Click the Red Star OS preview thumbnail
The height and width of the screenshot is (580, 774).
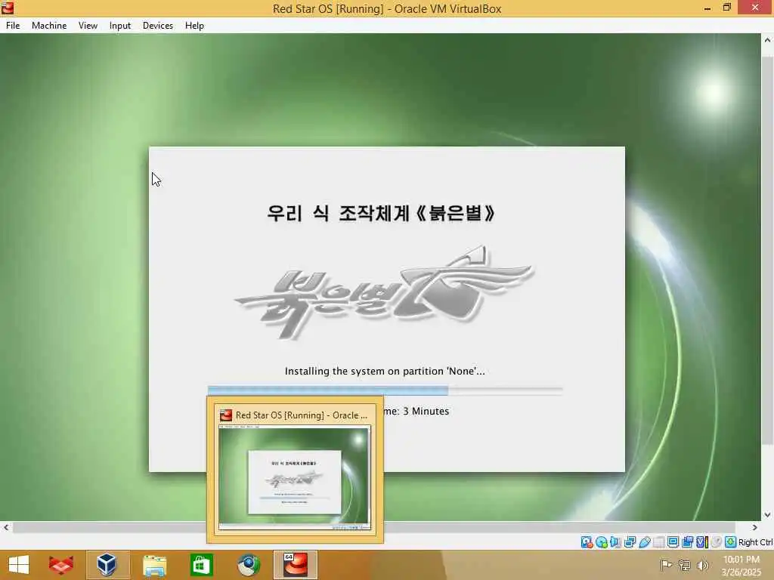pos(295,478)
